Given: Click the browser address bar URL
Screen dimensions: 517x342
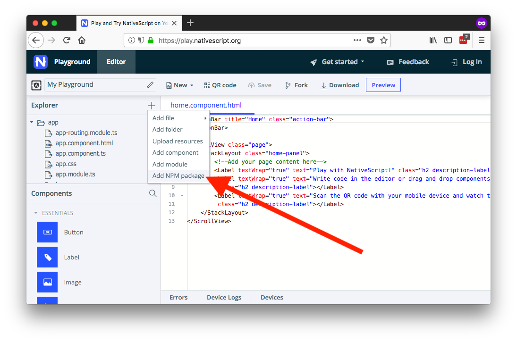Looking at the screenshot, I should coord(199,41).
